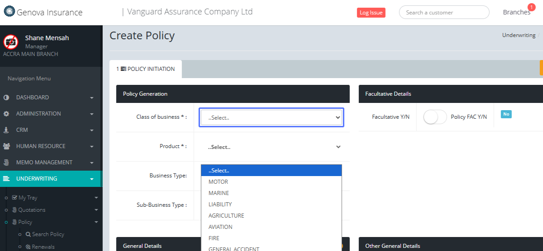Viewport: 543px width, 251px height.
Task: Click the Underwriting menu icon
Action: pos(6,179)
